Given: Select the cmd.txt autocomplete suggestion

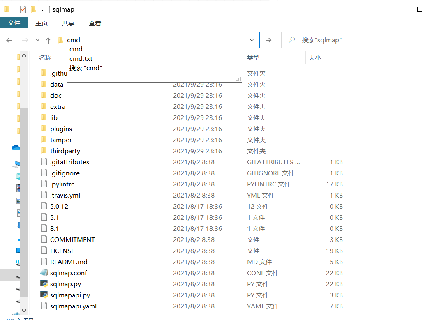Looking at the screenshot, I should click(x=154, y=58).
